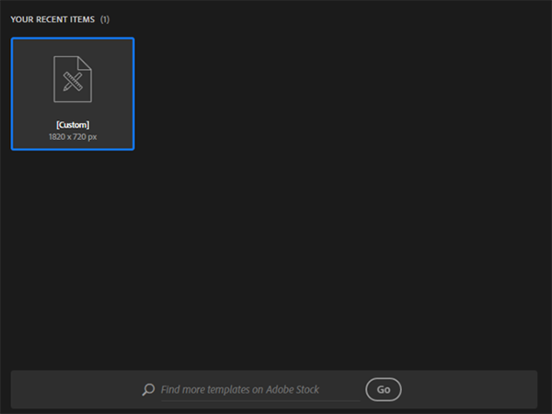552x414 pixels.
Task: Click the magnifying glass search icon
Action: 148,389
